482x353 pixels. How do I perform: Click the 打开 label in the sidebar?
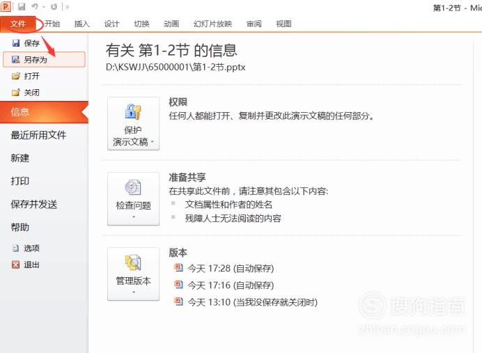coord(32,76)
